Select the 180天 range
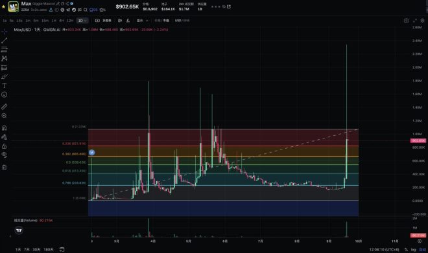Image resolution: width=428 pixels, height=253 pixels. coord(49,250)
